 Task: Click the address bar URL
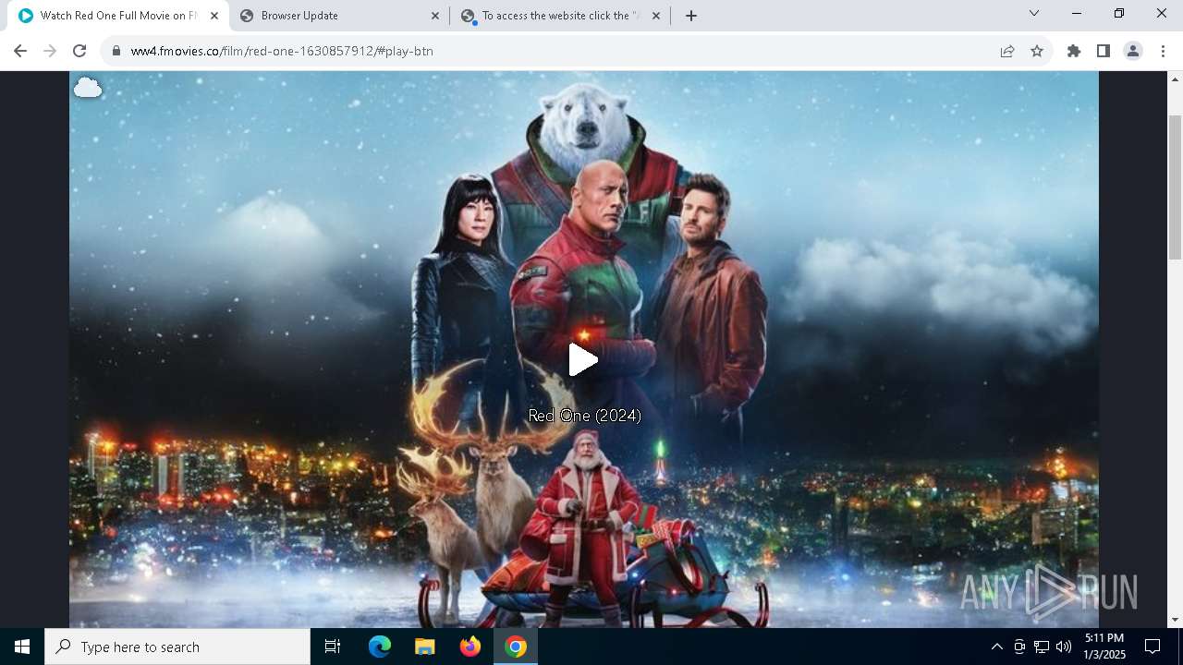tap(282, 51)
